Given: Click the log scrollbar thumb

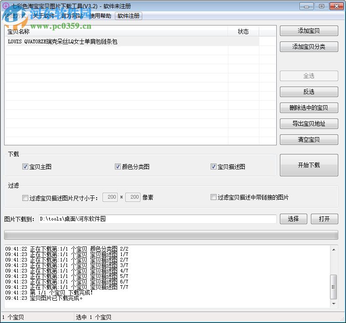Looking at the screenshot, I should tap(334, 287).
